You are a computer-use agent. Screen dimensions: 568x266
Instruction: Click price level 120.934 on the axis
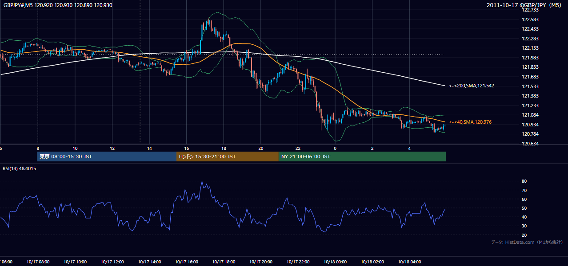(x=530, y=125)
